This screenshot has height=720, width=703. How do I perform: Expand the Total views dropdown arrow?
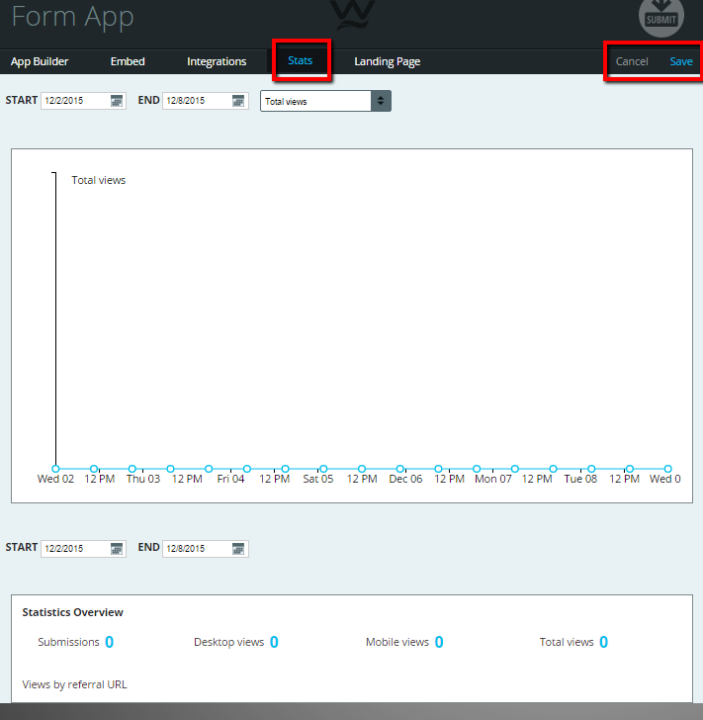381,101
